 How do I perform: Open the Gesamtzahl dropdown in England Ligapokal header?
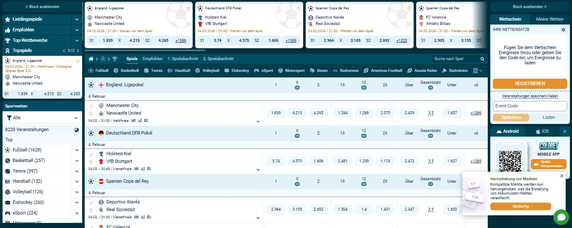(431, 88)
